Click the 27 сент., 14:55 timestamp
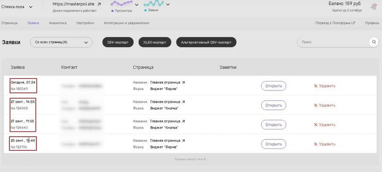This screenshot has width=382, height=172. (x=23, y=102)
